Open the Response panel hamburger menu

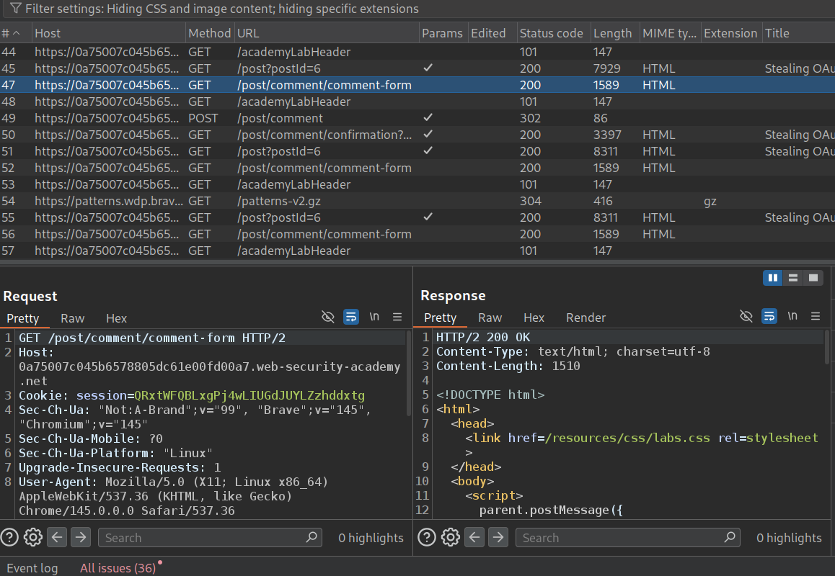816,317
